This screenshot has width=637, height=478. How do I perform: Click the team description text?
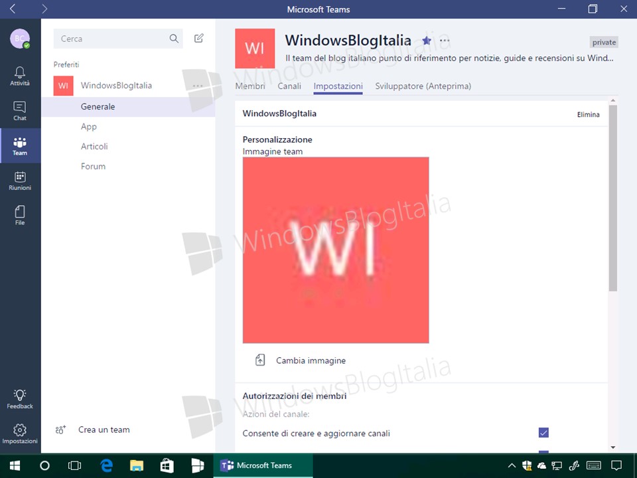449,58
